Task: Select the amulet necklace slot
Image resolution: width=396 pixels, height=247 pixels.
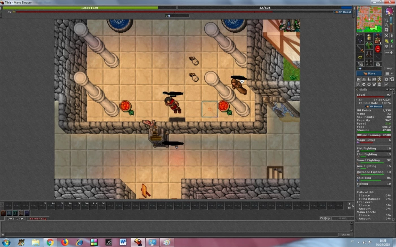Action: (360, 40)
